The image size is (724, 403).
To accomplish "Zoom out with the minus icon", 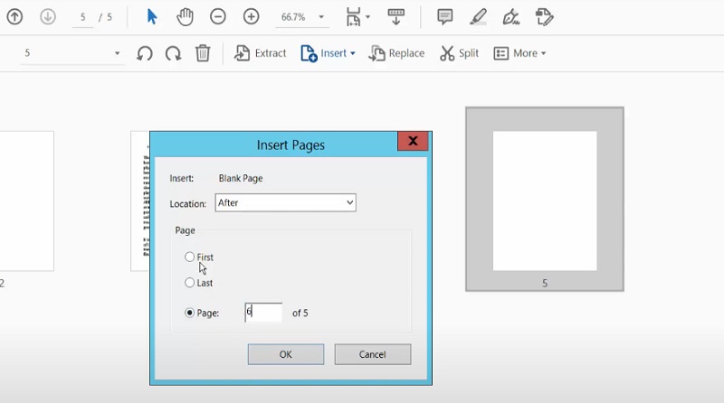I will pyautogui.click(x=218, y=17).
